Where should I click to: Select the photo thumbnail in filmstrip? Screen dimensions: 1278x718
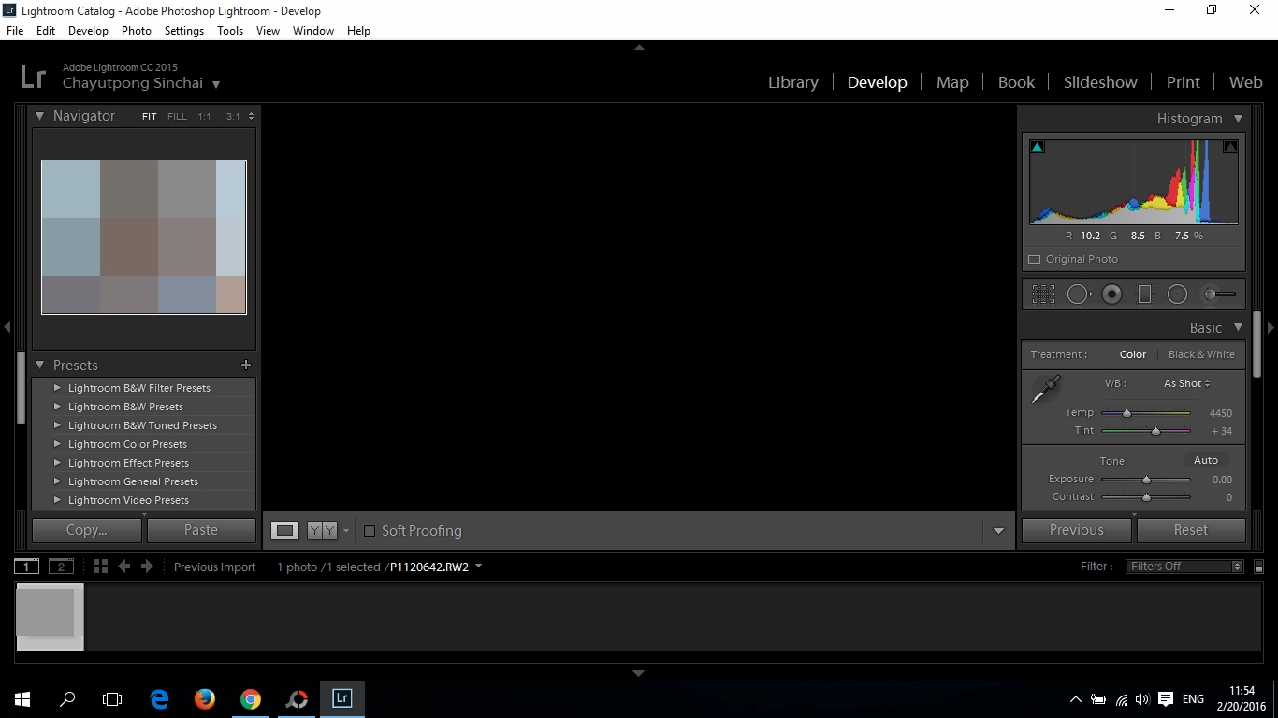pyautogui.click(x=50, y=616)
